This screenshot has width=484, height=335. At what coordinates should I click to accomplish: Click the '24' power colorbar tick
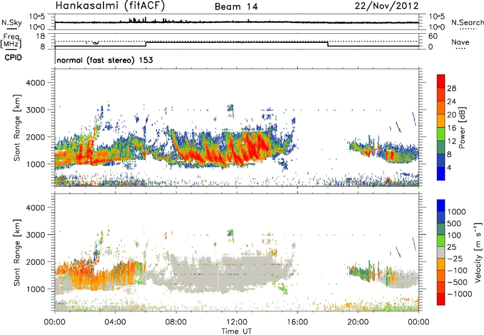point(451,102)
